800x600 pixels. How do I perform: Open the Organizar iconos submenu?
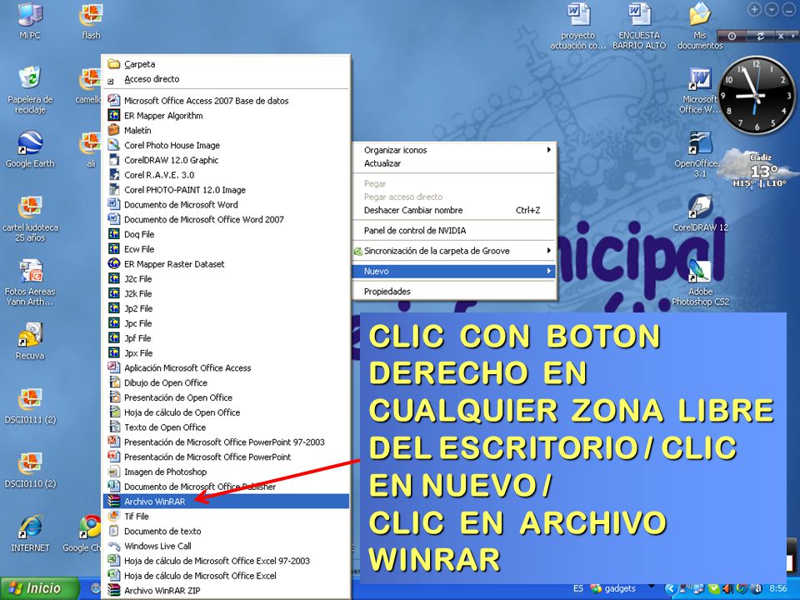454,150
